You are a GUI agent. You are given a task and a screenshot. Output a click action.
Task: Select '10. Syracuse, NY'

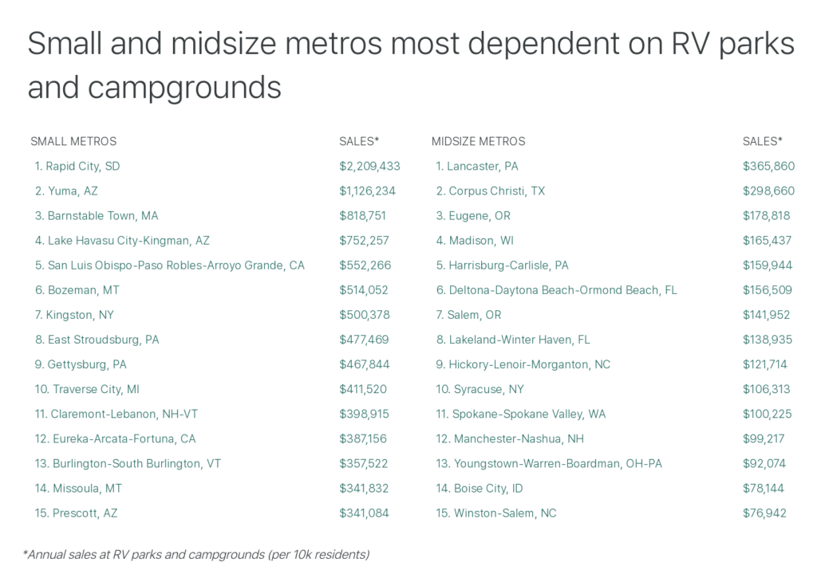click(x=480, y=389)
